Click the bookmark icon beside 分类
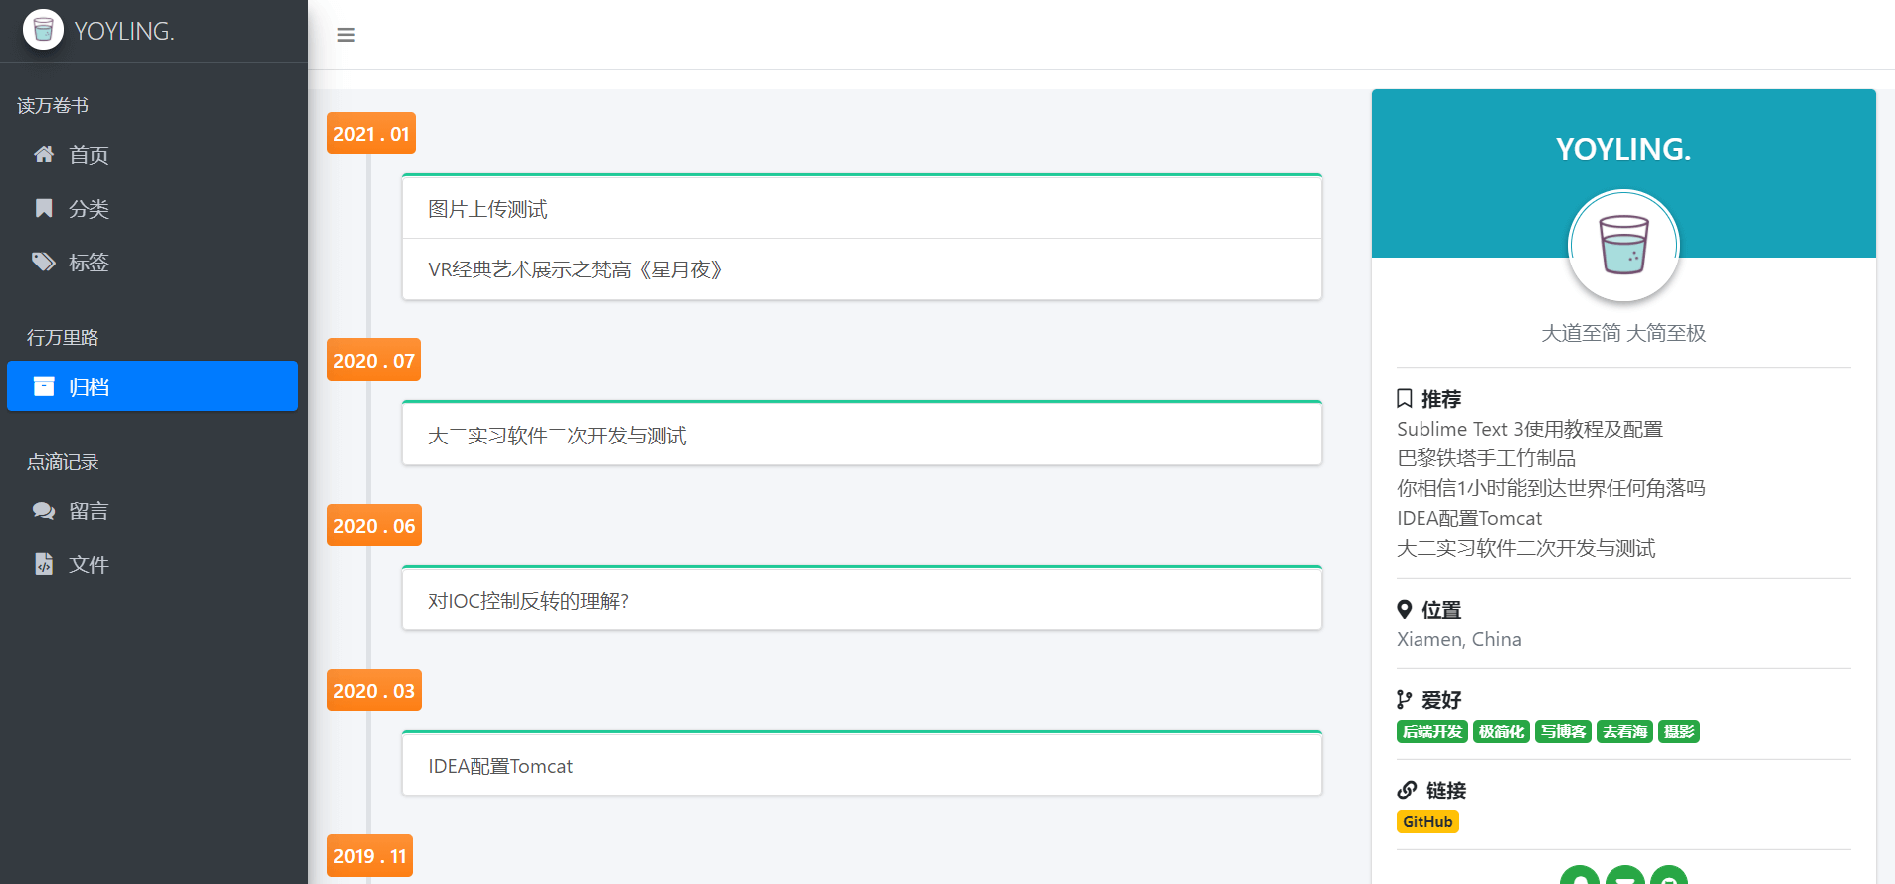The image size is (1895, 884). tap(44, 208)
